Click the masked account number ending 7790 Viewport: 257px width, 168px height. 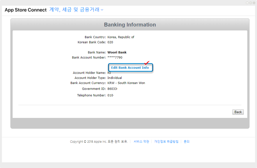coord(115,57)
